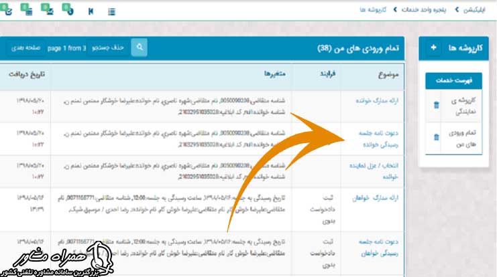Click the متغیرها column header
The width and height of the screenshot is (497, 277).
275,74
